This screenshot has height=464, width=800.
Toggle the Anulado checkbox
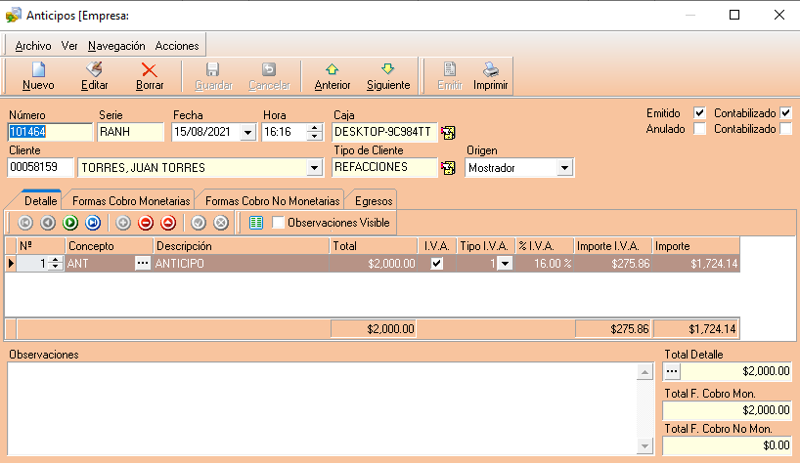click(699, 129)
